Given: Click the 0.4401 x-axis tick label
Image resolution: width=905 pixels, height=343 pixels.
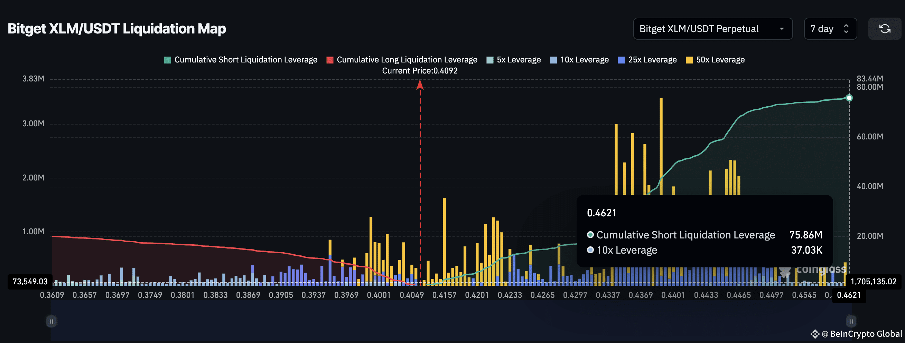Looking at the screenshot, I should click(x=673, y=295).
